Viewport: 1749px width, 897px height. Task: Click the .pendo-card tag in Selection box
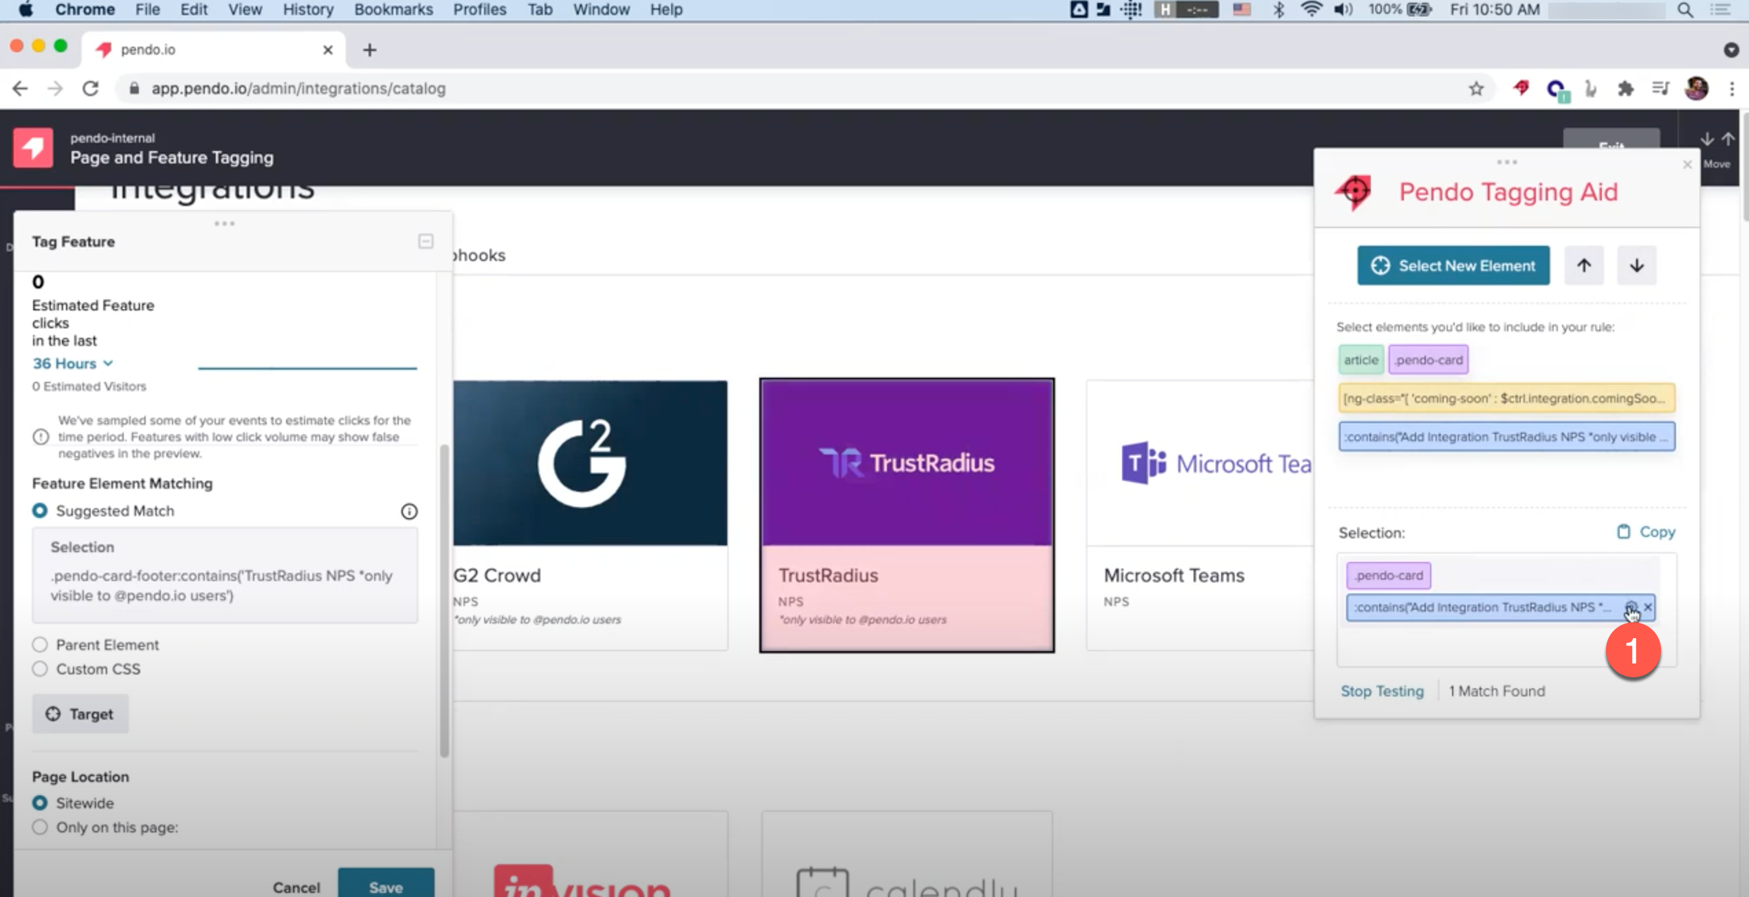tap(1389, 576)
